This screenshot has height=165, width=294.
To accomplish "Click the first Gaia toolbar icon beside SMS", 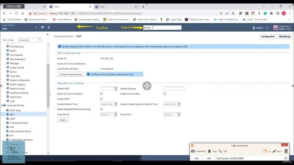I will [x=36, y=27].
